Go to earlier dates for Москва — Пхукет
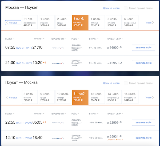 (x=13, y=23)
